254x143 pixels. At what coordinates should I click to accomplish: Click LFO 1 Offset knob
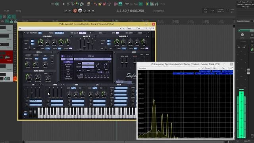pyautogui.click(x=83, y=94)
